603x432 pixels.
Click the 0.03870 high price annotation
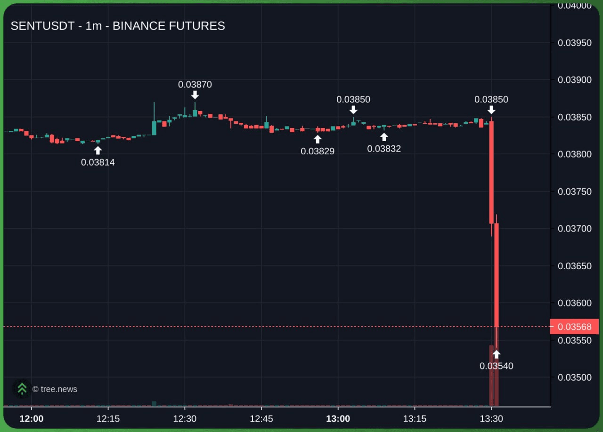coord(195,85)
